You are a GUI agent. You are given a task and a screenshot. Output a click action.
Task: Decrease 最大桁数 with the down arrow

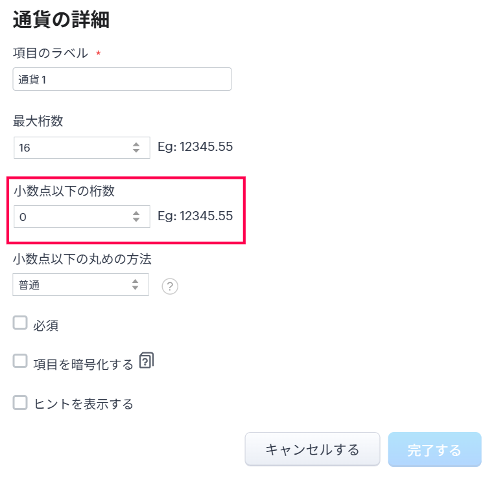click(x=136, y=152)
